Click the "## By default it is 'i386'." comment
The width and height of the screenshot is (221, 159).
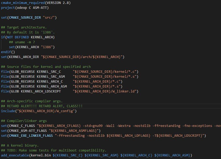(28, 32)
